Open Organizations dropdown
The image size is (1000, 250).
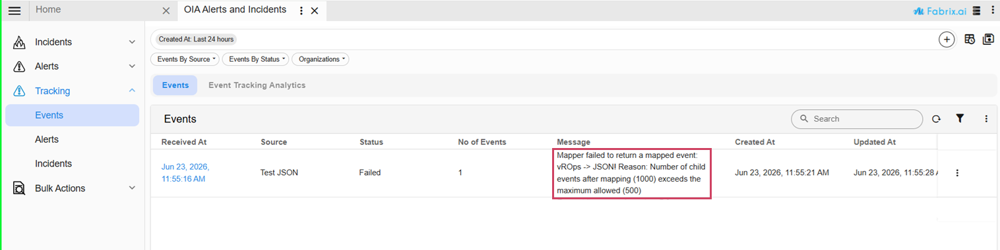[x=320, y=59]
